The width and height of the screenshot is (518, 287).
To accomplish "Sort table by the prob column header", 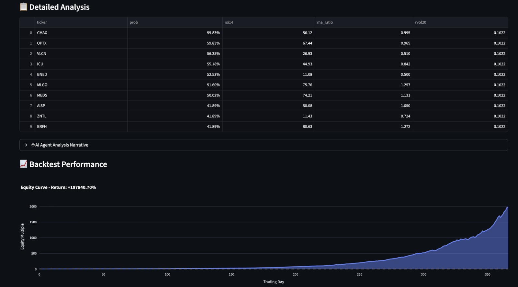I will [175, 22].
